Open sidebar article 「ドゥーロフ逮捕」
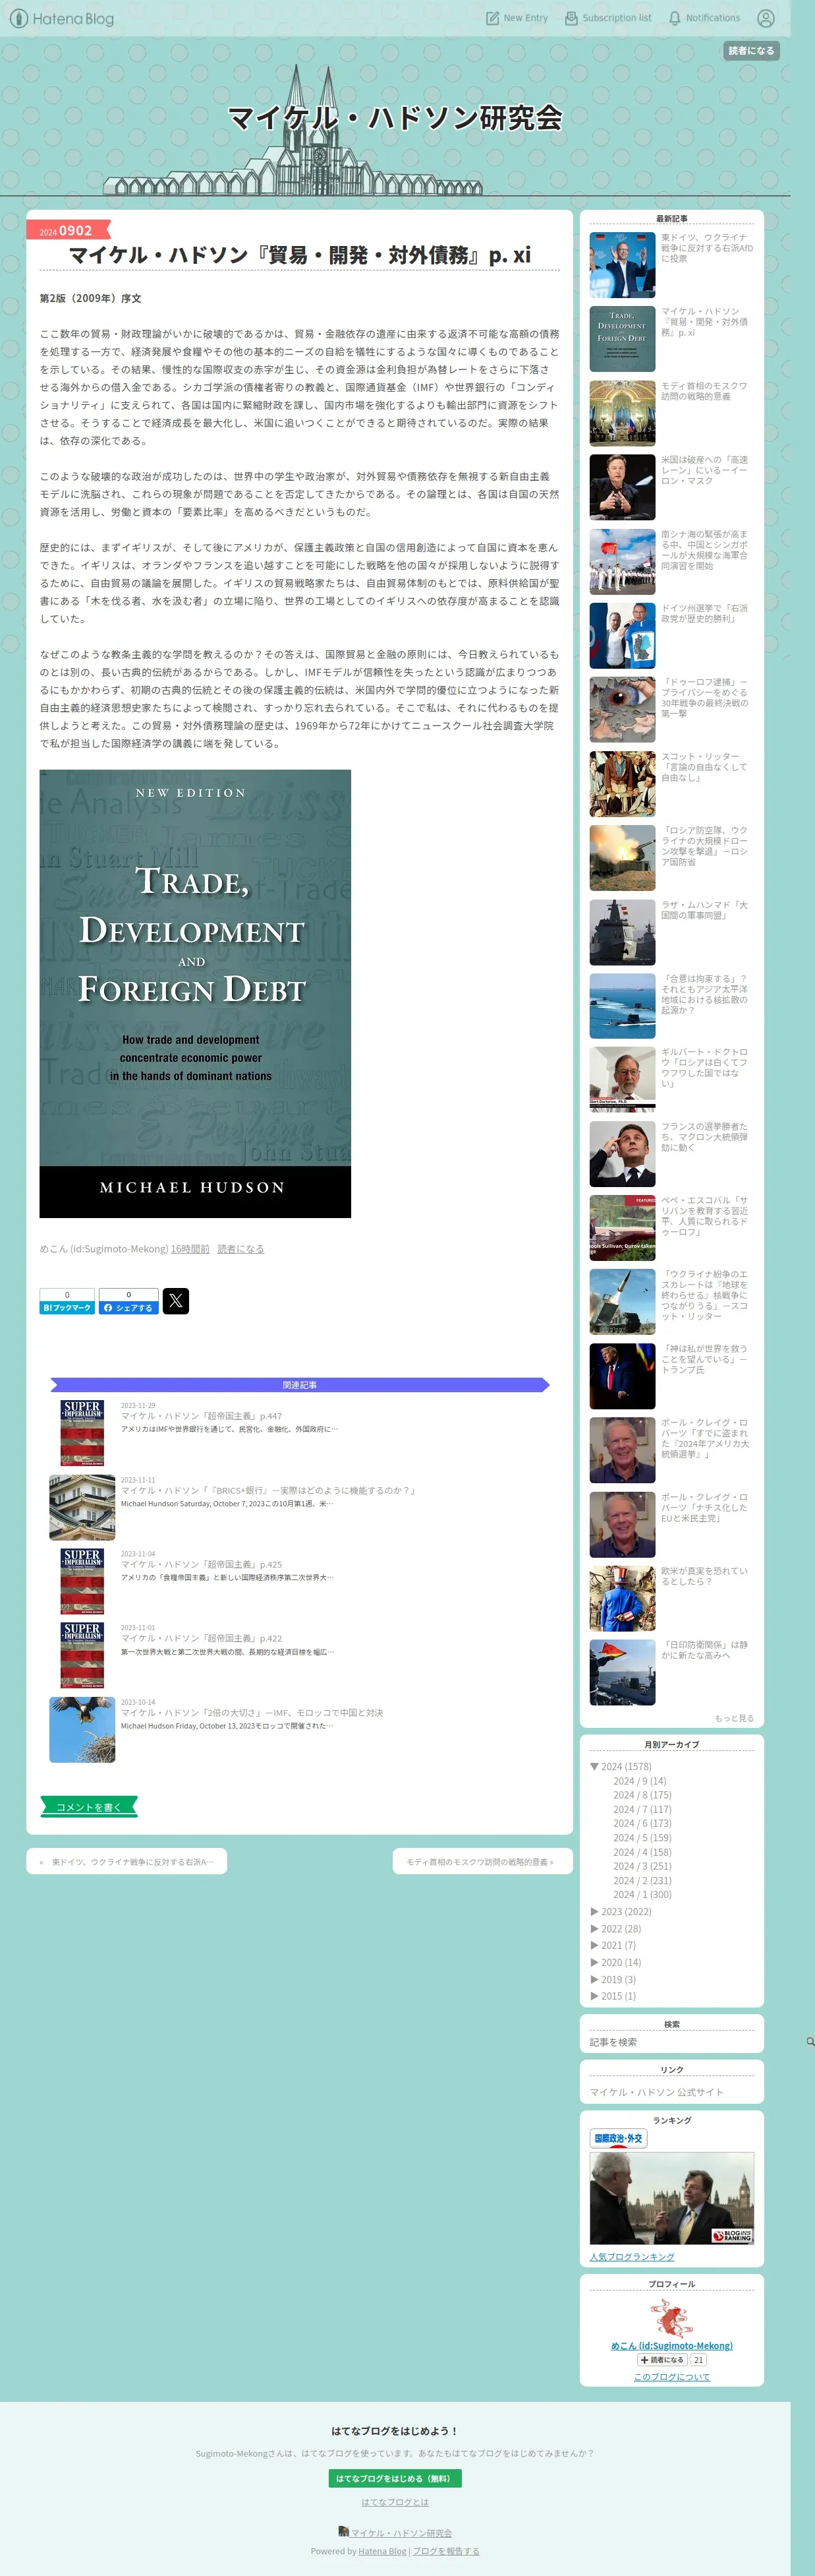815x2576 pixels. pos(704,697)
